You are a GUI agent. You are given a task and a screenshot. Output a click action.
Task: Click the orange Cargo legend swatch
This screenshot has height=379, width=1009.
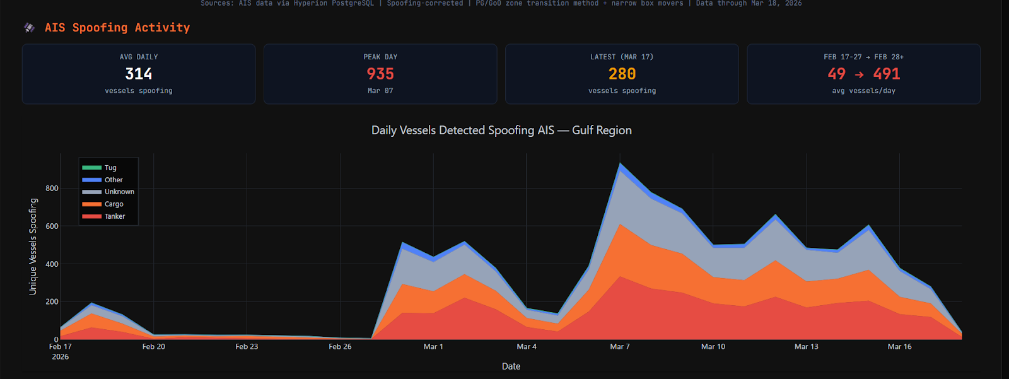(x=92, y=204)
